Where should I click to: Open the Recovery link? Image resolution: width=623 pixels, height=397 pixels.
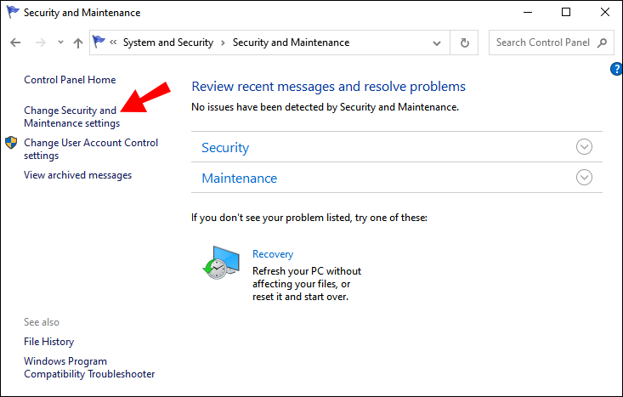[x=273, y=254]
